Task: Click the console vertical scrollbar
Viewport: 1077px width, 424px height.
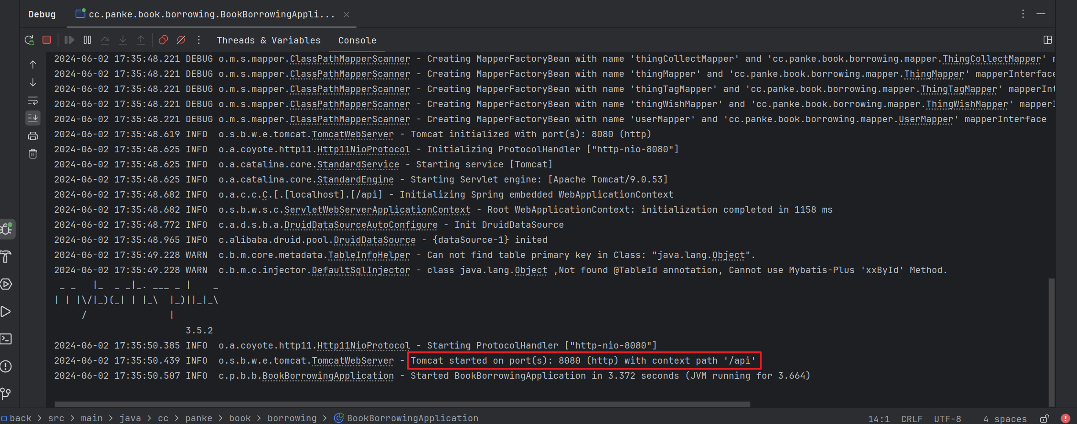Action: click(x=1051, y=342)
